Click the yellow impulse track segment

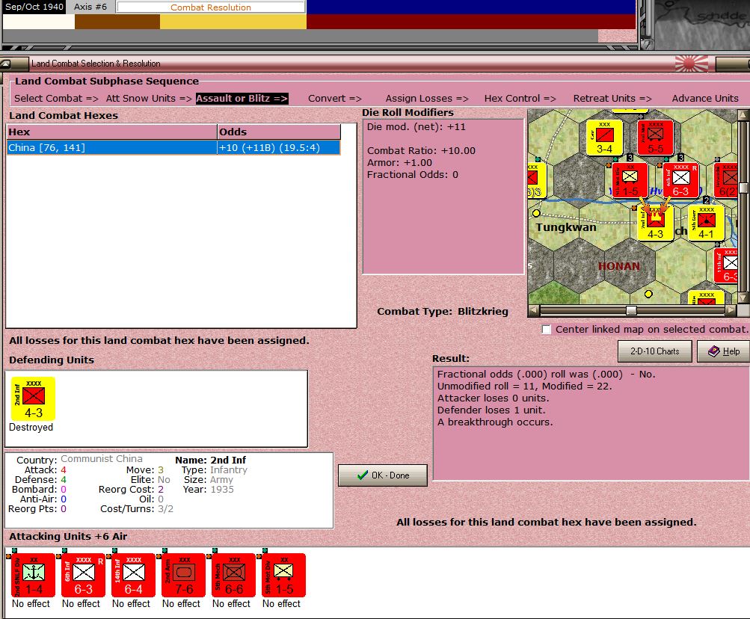click(233, 22)
